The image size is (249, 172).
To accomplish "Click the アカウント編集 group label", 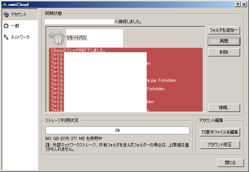I will click(211, 120).
